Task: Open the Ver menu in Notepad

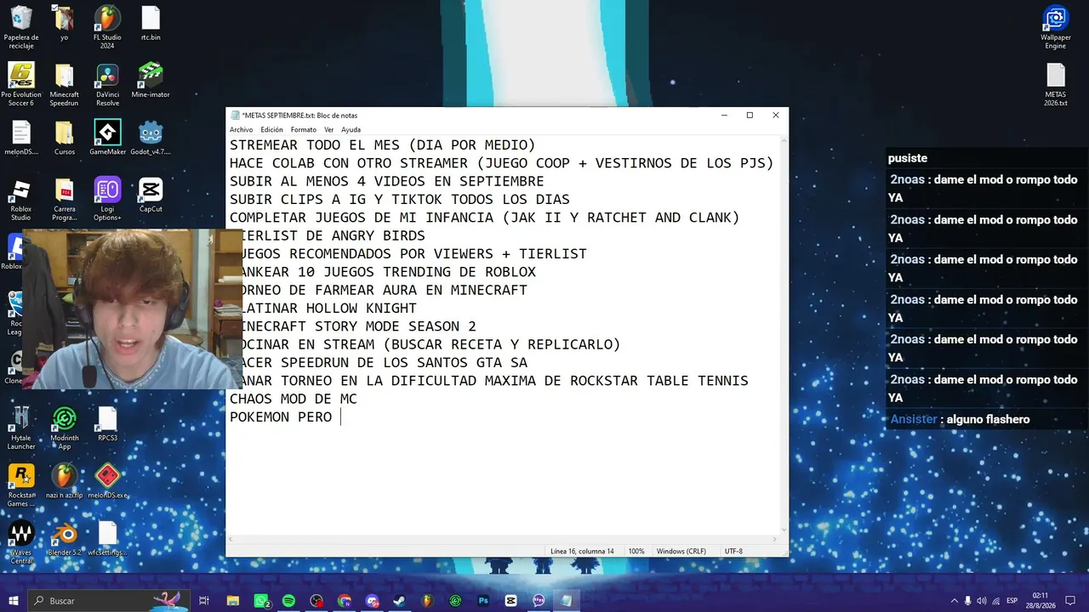Action: (x=328, y=130)
